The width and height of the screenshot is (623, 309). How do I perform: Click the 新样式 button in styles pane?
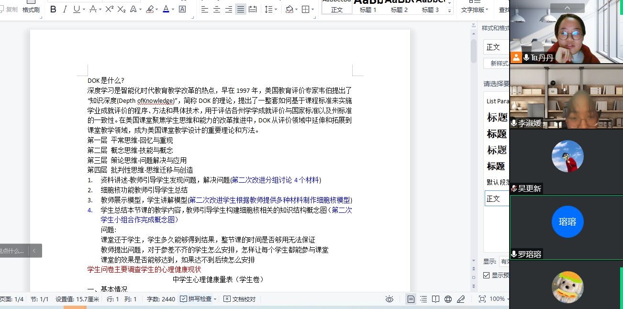497,63
